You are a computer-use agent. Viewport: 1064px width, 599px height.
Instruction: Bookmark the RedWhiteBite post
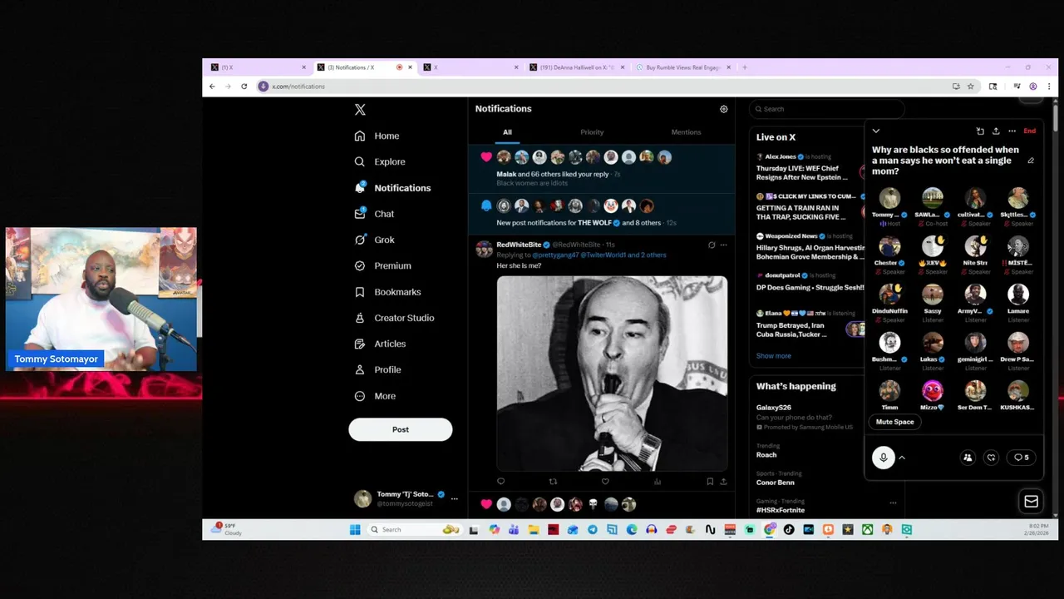pos(710,481)
